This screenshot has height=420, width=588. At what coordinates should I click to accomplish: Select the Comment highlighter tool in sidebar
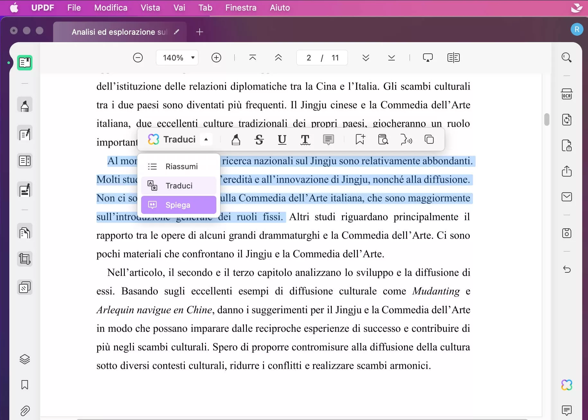coord(25,105)
